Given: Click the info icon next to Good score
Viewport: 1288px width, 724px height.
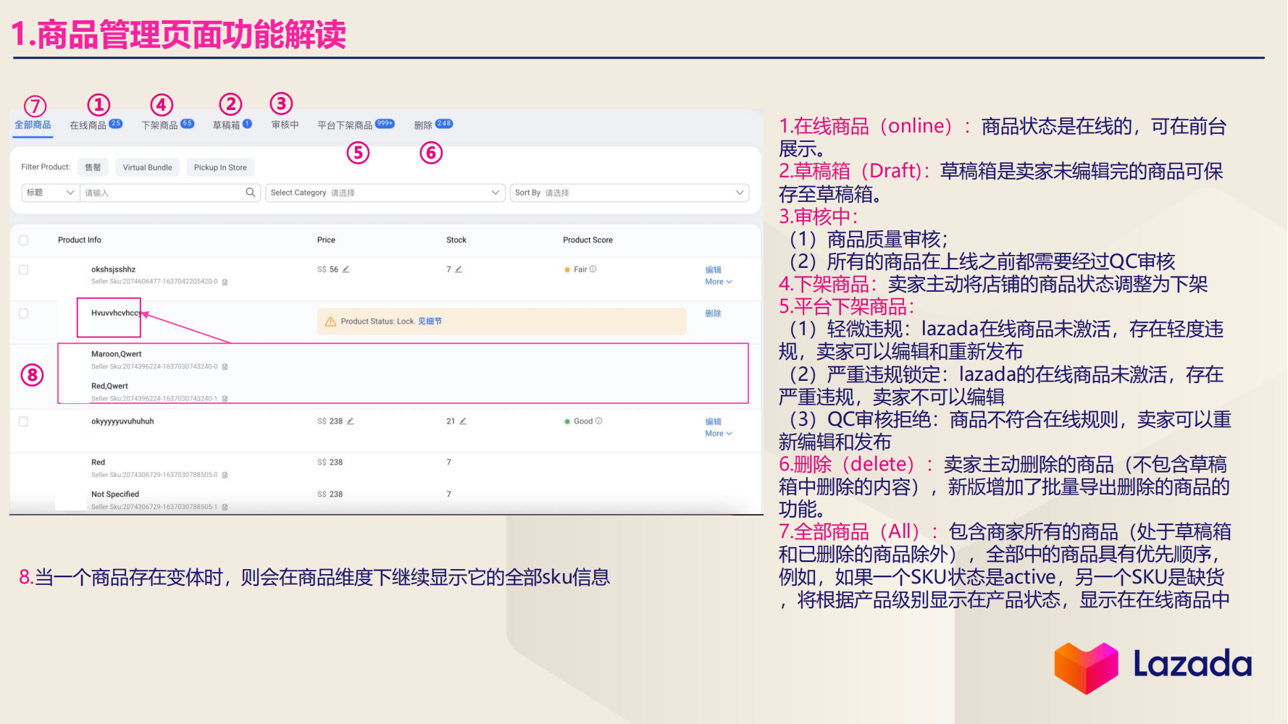Looking at the screenshot, I should coord(598,421).
